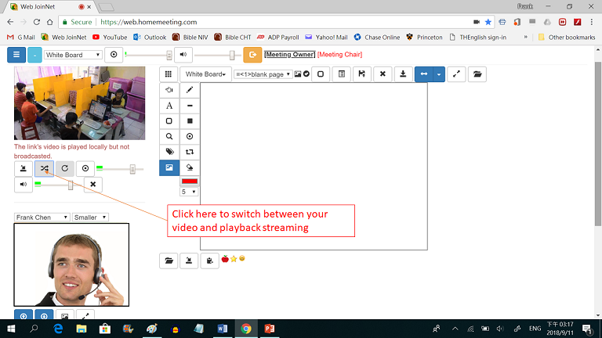602x338 pixels.
Task: Click the orange leave meeting button
Action: [x=252, y=55]
